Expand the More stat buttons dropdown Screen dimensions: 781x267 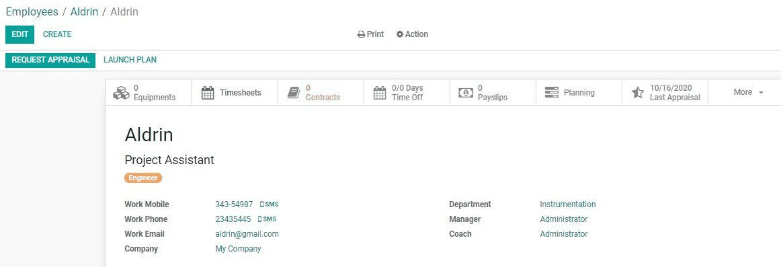[x=748, y=92]
